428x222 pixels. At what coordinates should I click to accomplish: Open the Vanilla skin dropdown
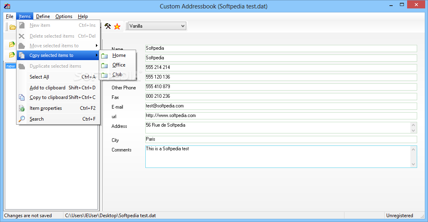coord(183,26)
